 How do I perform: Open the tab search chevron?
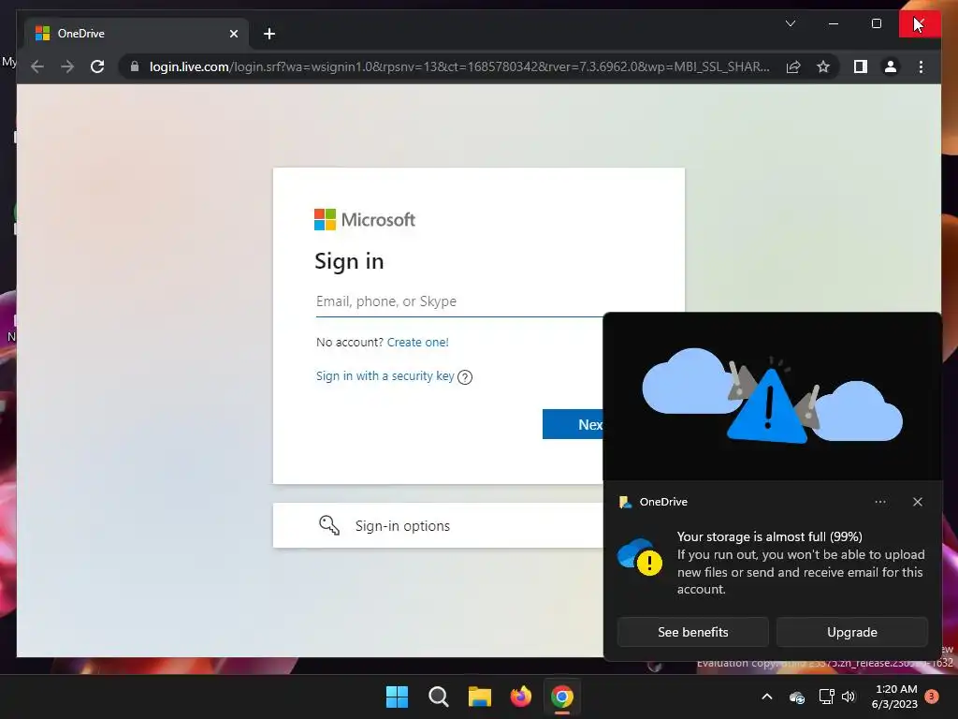coord(790,23)
